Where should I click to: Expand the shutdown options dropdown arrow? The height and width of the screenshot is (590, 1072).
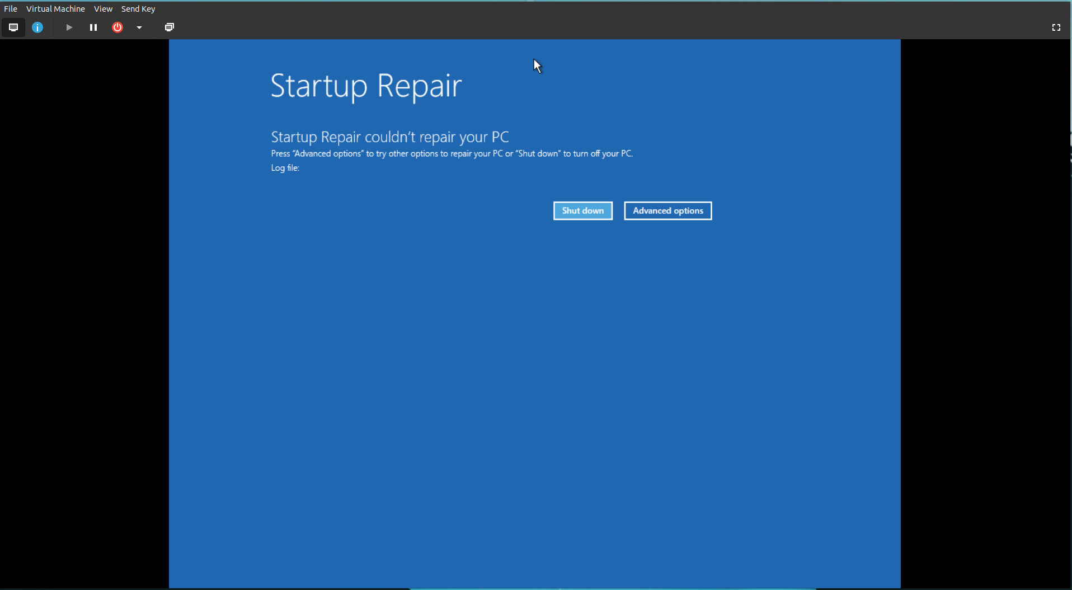pos(139,27)
